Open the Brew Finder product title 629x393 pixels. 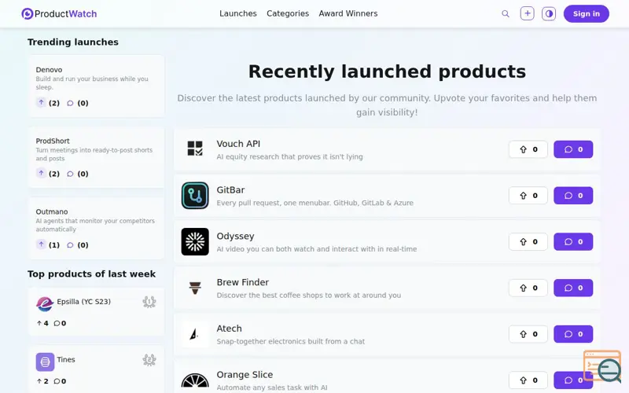tap(243, 282)
